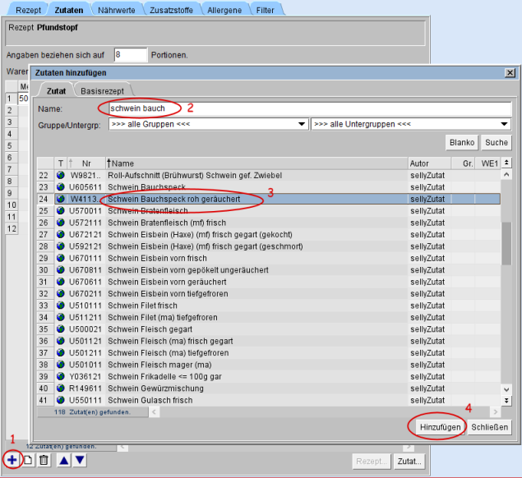The width and height of the screenshot is (522, 478).
Task: Click the blue plus add ingredient icon
Action: [x=12, y=460]
